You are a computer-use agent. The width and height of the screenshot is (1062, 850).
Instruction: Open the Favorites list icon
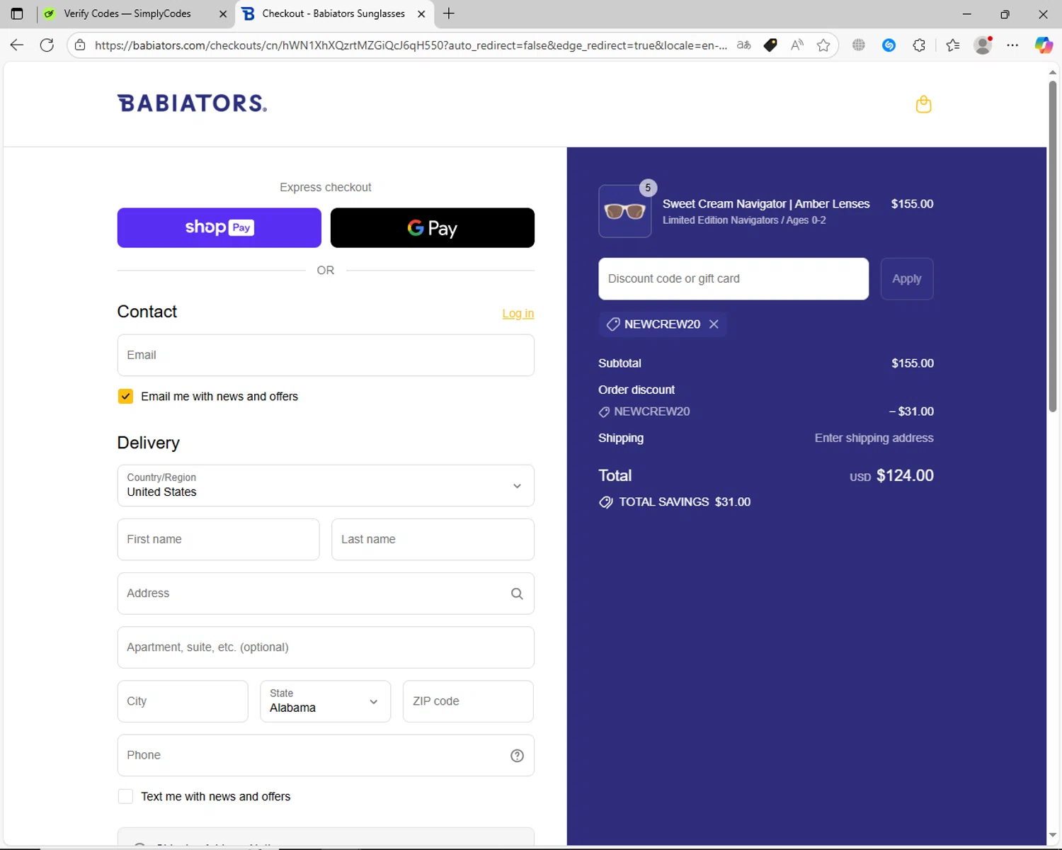point(953,45)
